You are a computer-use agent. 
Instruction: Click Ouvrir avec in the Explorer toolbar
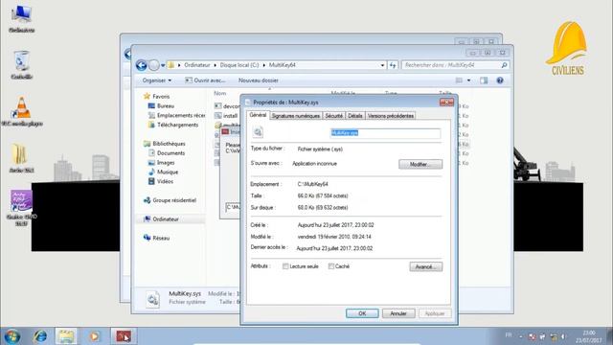click(205, 80)
